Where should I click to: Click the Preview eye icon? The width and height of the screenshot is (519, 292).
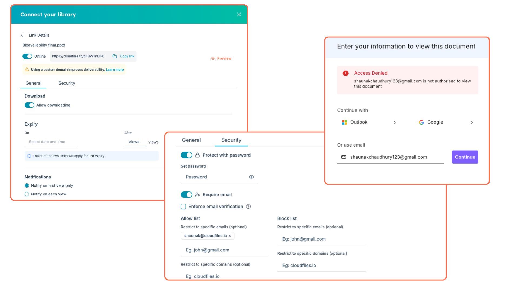click(213, 58)
